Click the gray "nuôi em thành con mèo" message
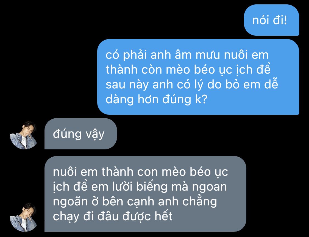309x237 pixels. click(145, 194)
